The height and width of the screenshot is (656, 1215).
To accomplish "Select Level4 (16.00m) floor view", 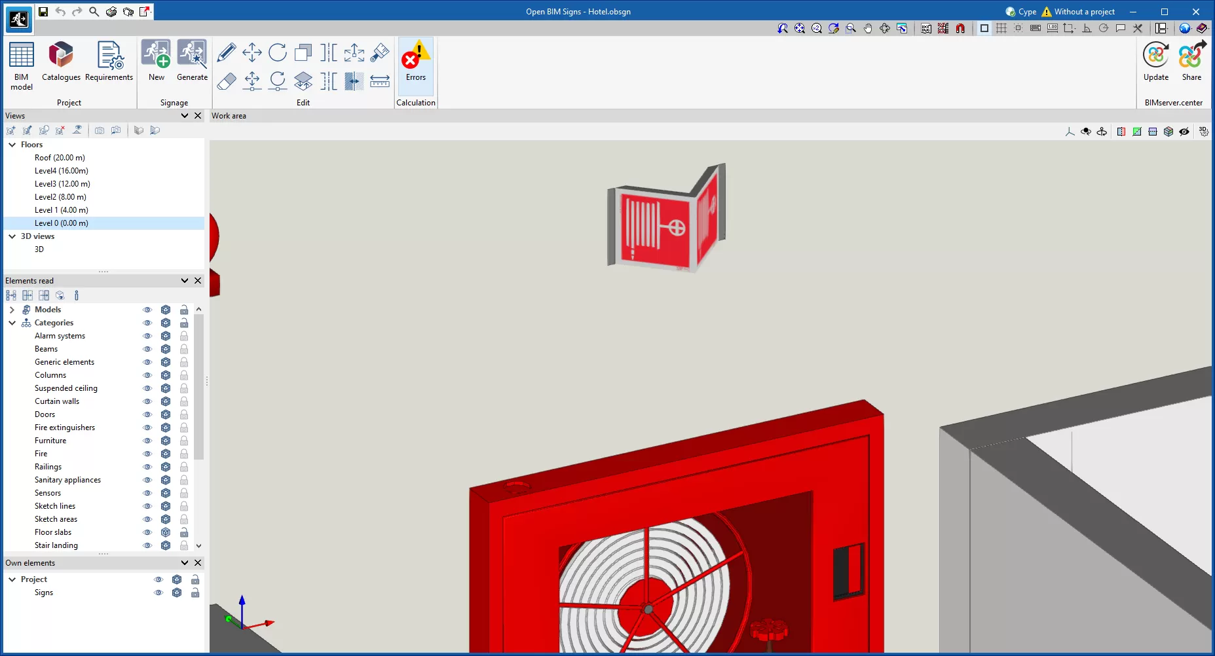I will click(x=61, y=171).
